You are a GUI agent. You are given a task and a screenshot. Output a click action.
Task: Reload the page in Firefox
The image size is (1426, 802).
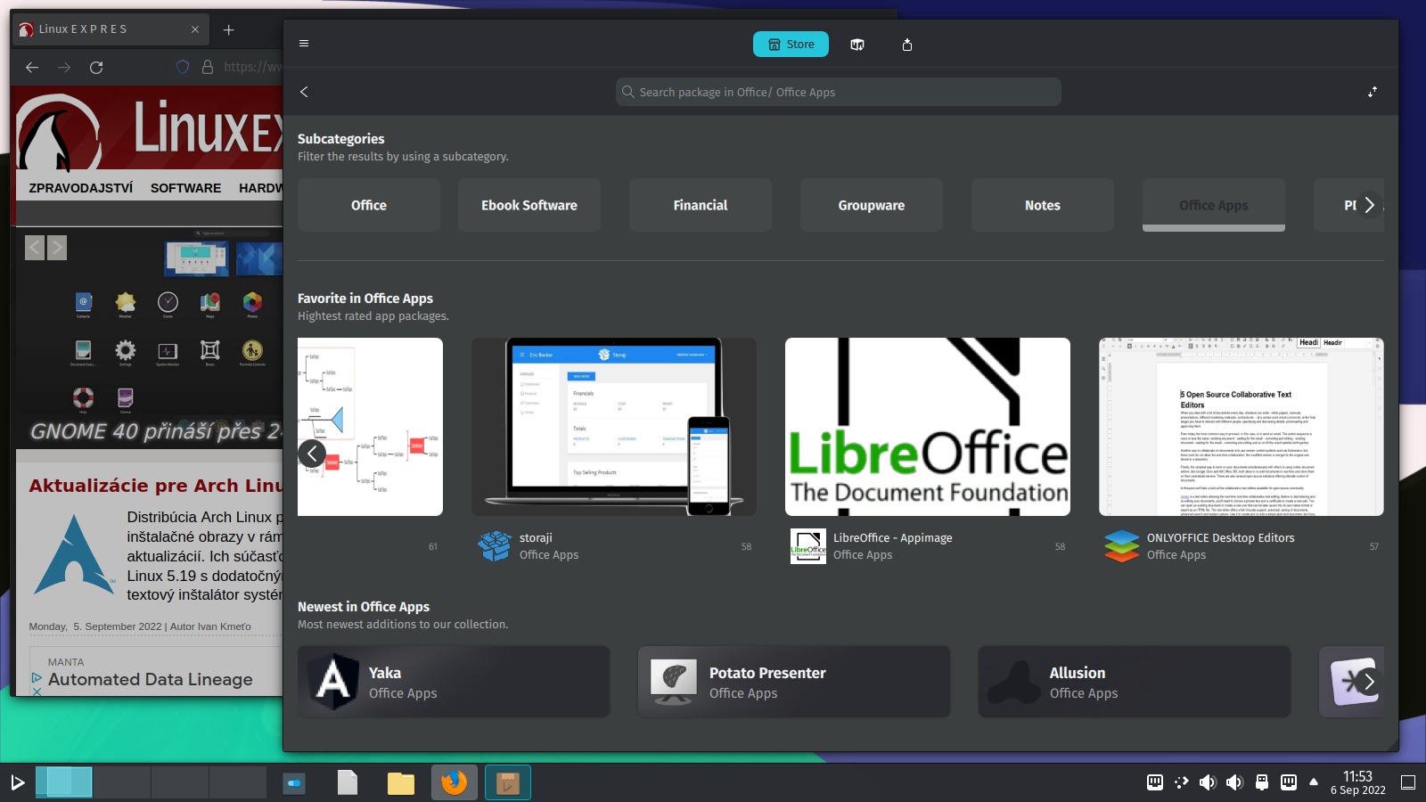pyautogui.click(x=96, y=67)
